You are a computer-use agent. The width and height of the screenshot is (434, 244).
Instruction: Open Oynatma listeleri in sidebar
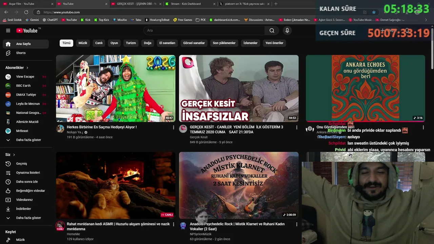click(x=26, y=173)
